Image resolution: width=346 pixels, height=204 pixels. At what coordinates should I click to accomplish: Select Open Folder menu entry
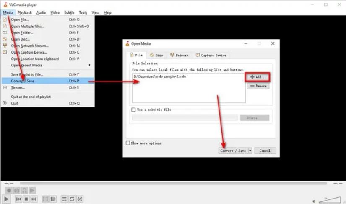(x=48, y=33)
